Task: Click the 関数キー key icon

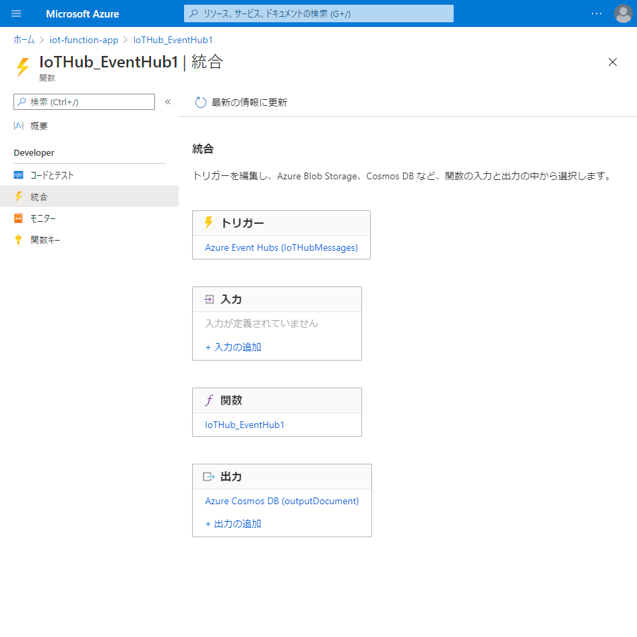Action: (x=19, y=240)
